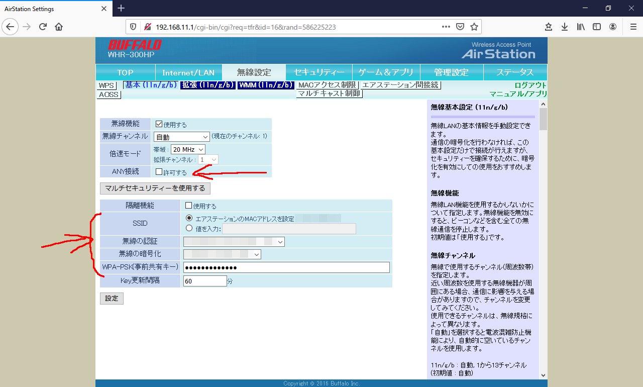Bookmark this page with the star
643x387 pixels.
tap(474, 27)
